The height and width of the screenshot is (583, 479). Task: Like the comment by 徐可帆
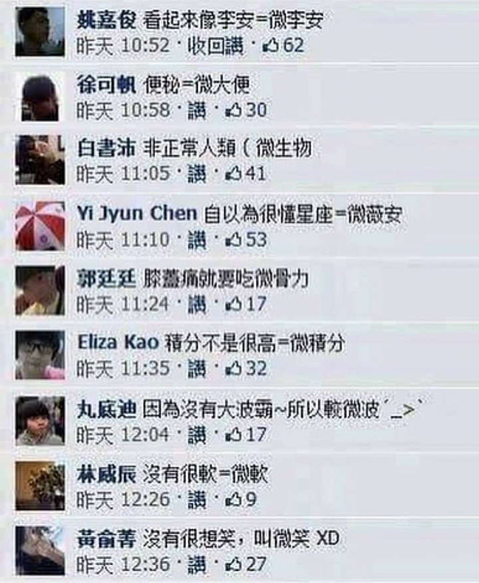[197, 110]
